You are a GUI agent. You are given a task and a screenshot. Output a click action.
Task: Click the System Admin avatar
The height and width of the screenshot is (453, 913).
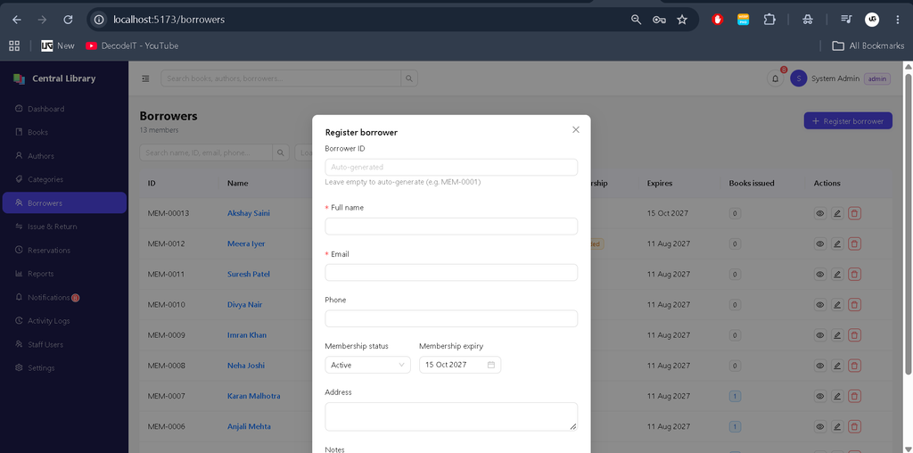coord(798,78)
